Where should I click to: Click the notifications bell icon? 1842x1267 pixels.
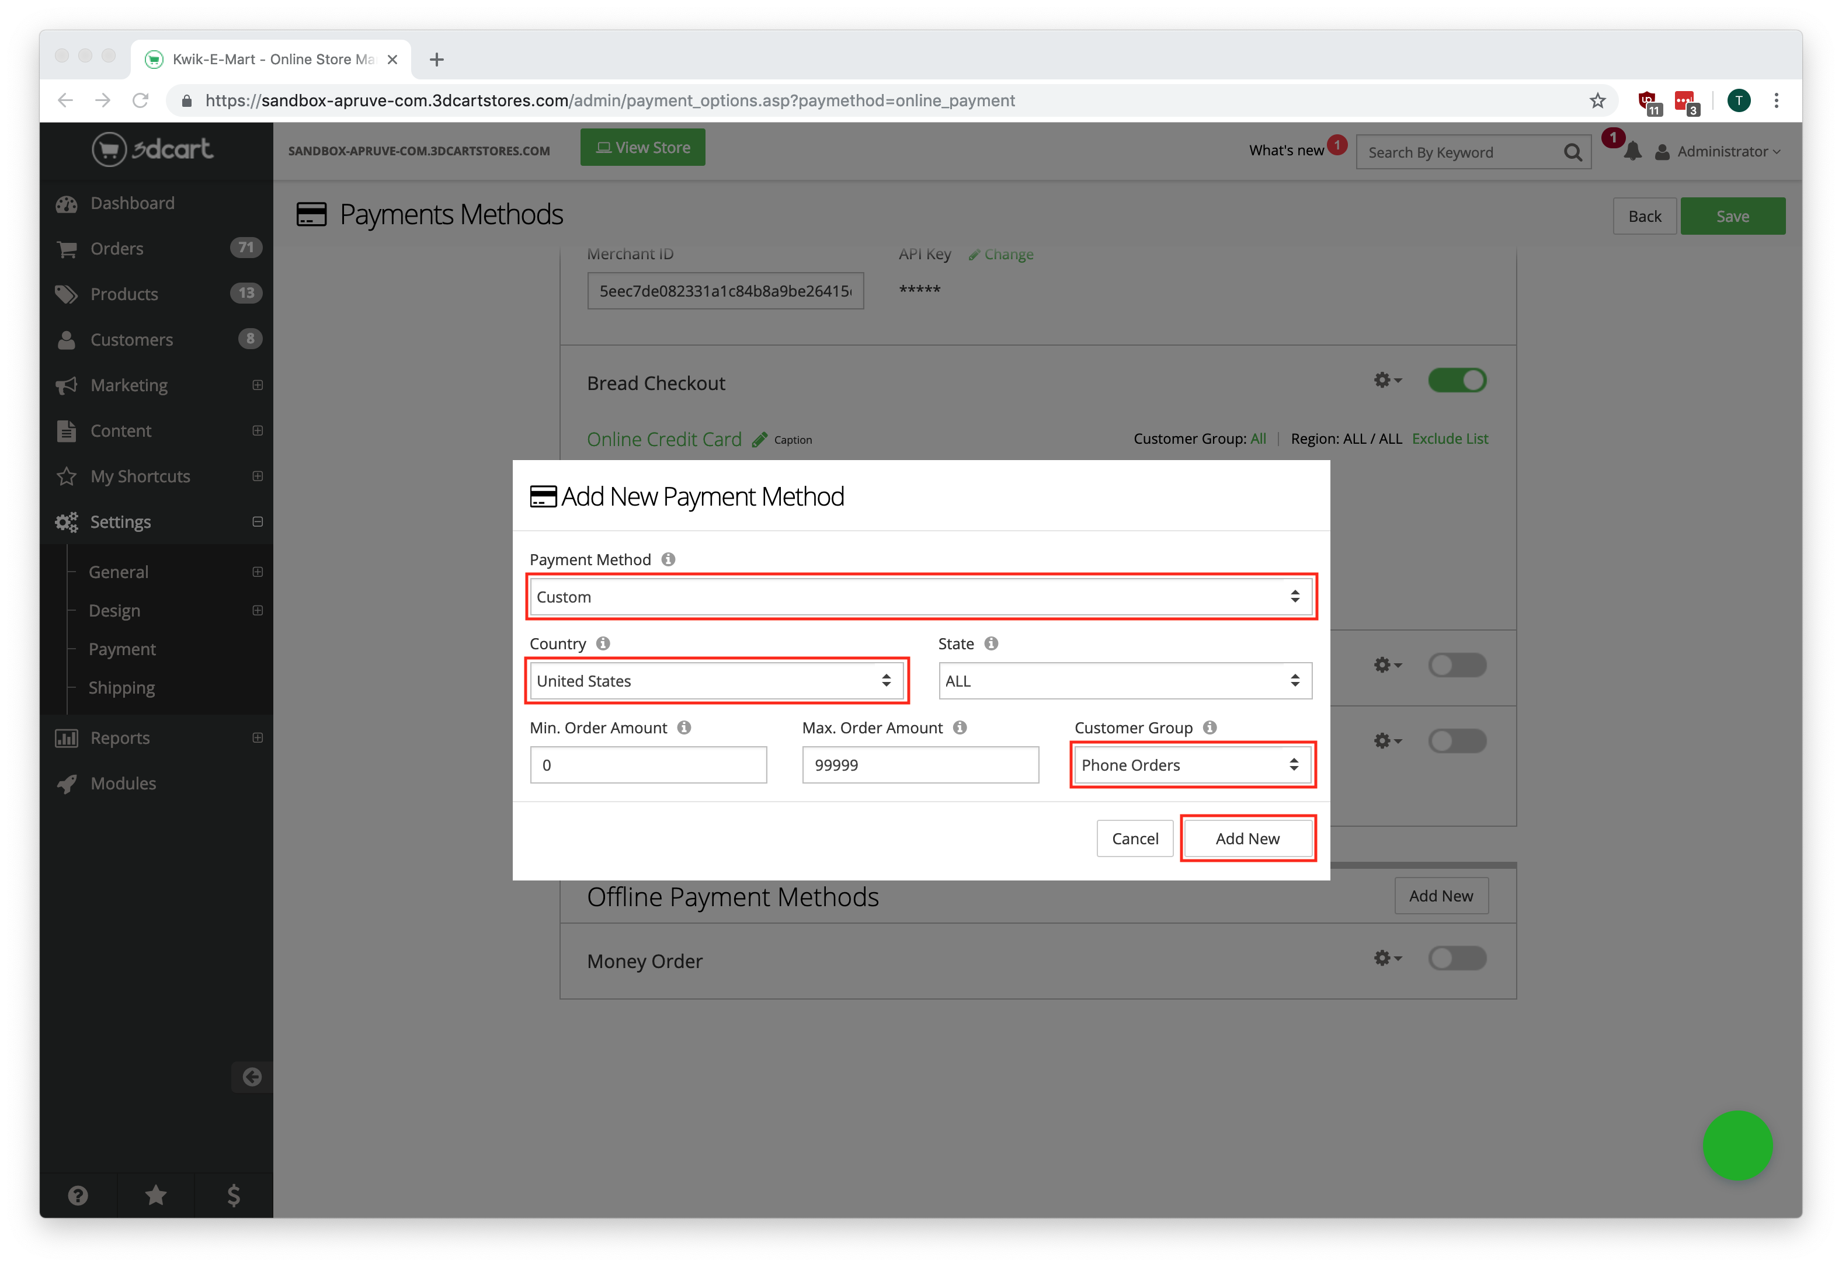1632,152
